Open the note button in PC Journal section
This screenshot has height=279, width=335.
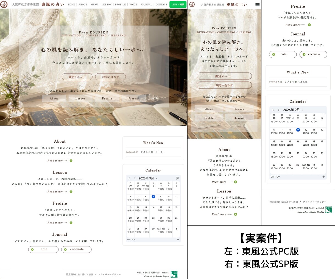point(43,249)
